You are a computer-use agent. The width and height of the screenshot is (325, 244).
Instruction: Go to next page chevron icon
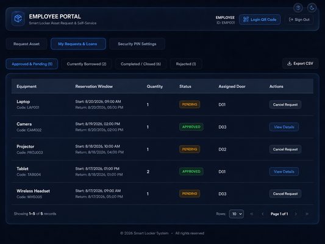pos(296,214)
